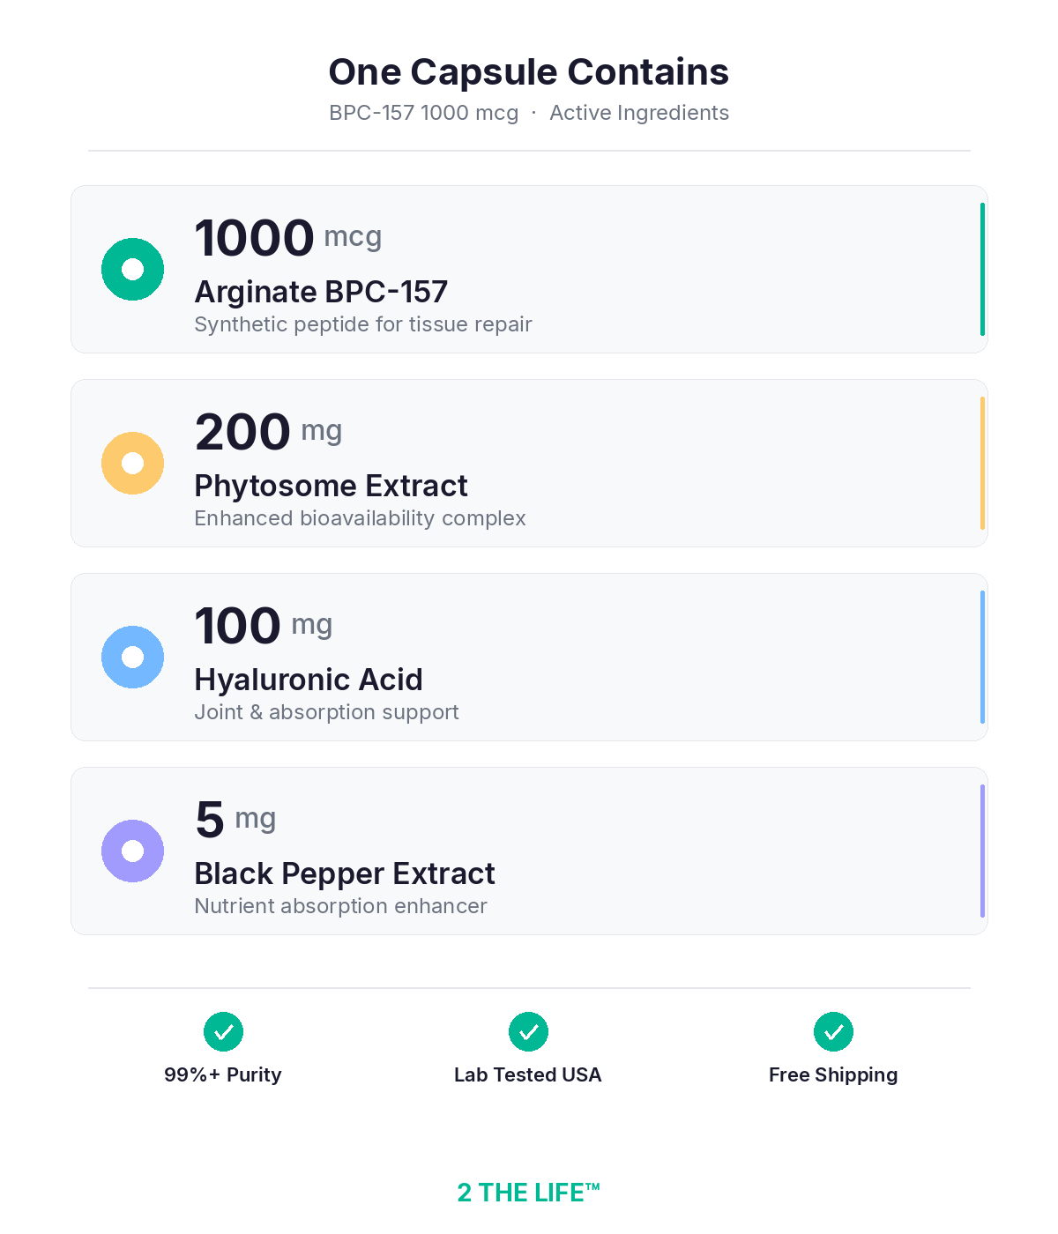This screenshot has width=1058, height=1234.
Task: Click the purple Black Pepper Extract circle icon
Action: [132, 851]
